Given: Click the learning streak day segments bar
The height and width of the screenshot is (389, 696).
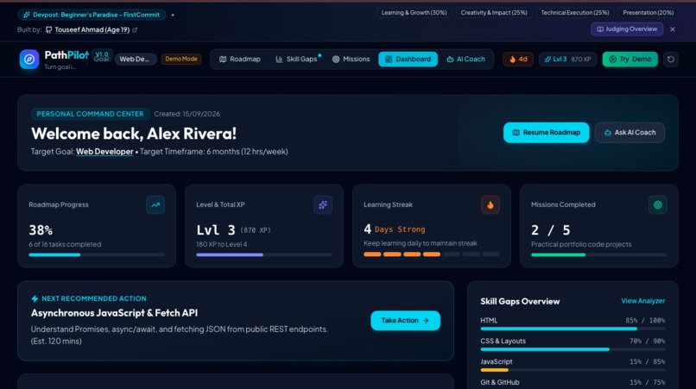Looking at the screenshot, I should pyautogui.click(x=432, y=254).
